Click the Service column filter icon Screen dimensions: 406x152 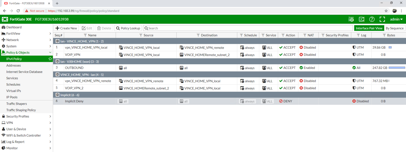[263, 35]
